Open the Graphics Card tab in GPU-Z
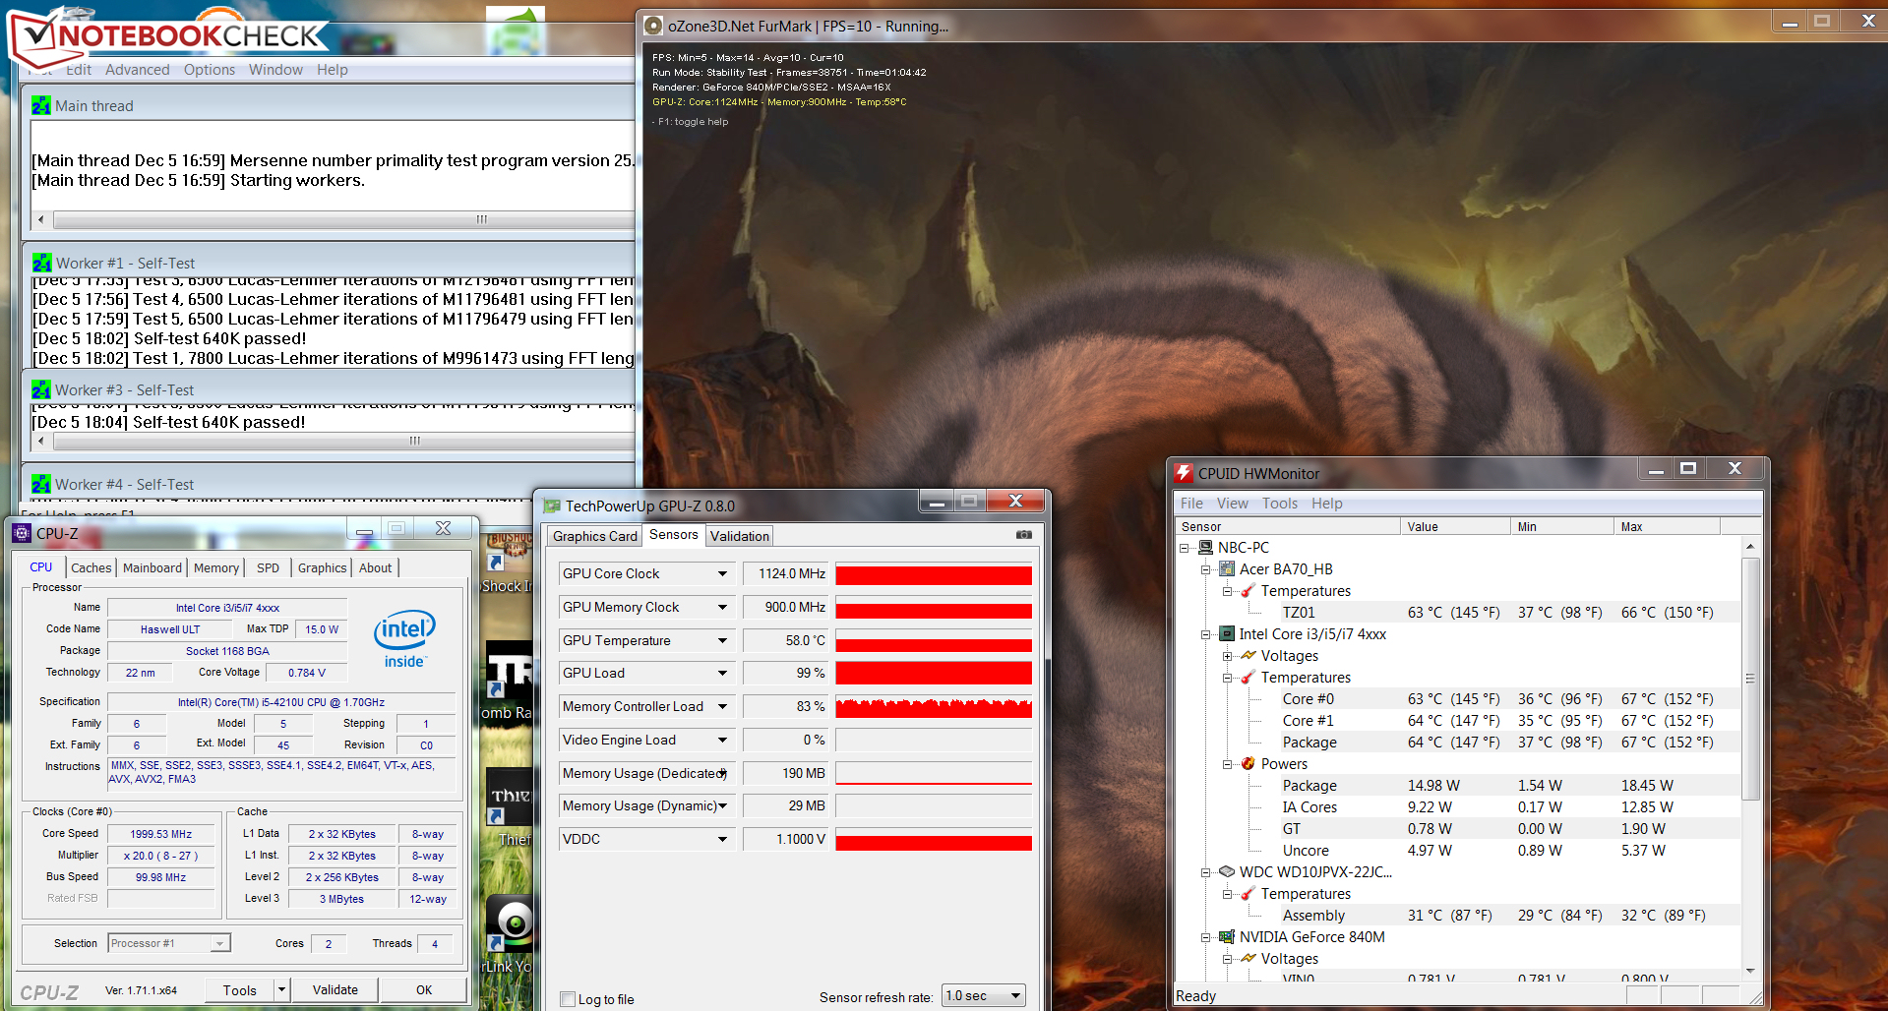This screenshot has height=1011, width=1888. click(x=594, y=536)
